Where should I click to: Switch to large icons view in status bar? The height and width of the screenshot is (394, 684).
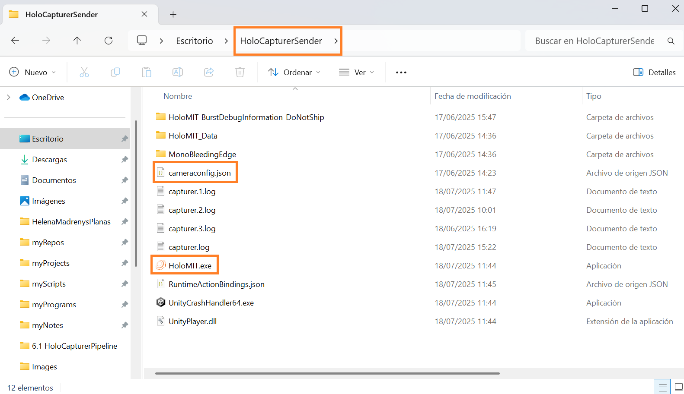click(x=678, y=387)
